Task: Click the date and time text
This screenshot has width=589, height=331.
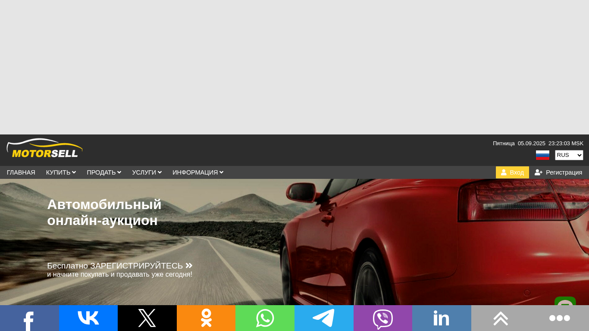Action: point(538,144)
